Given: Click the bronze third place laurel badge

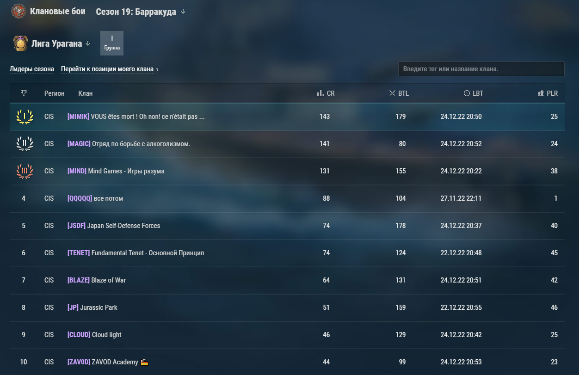Looking at the screenshot, I should (x=24, y=171).
